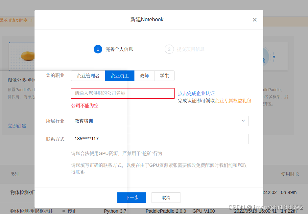
Task: Click 使用时长 column header in background table
Action: (x=290, y=174)
